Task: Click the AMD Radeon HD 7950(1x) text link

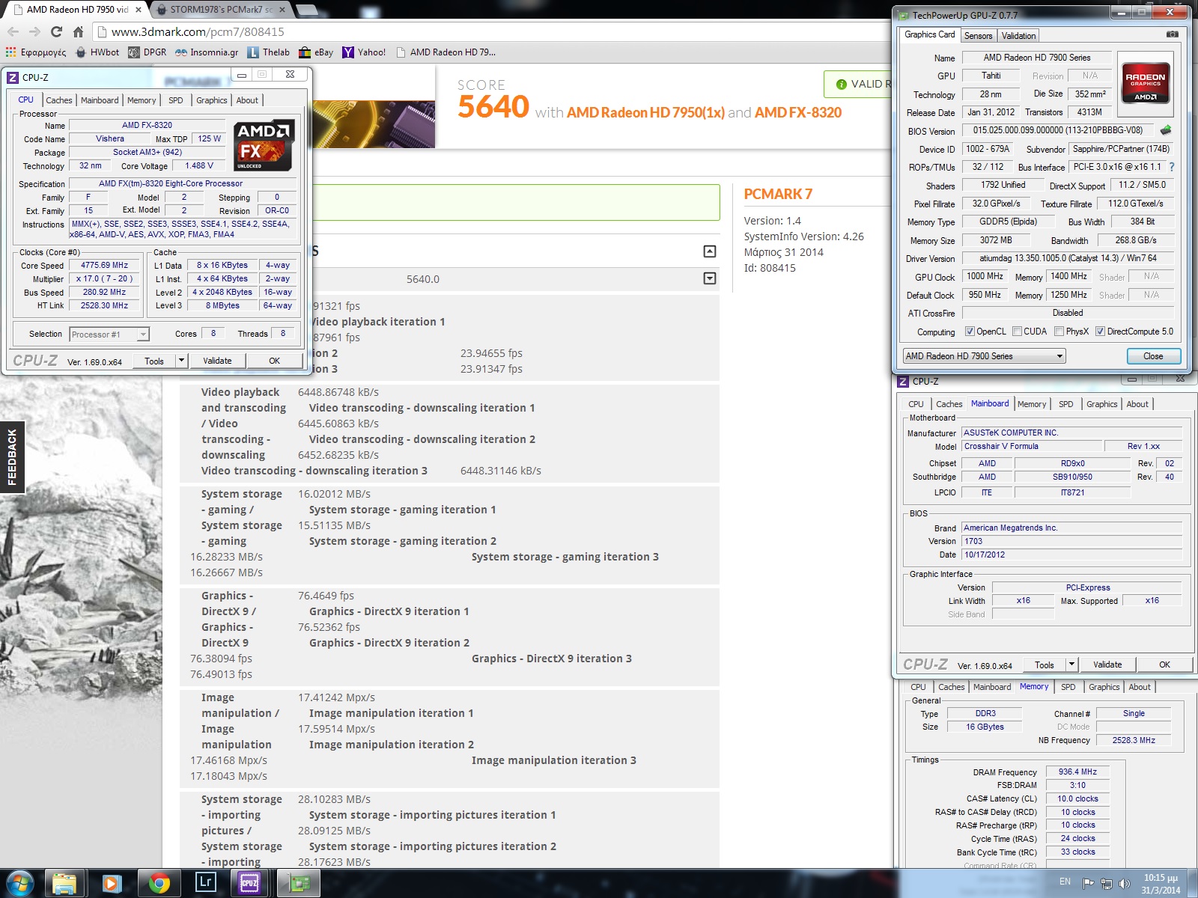Action: tap(645, 112)
